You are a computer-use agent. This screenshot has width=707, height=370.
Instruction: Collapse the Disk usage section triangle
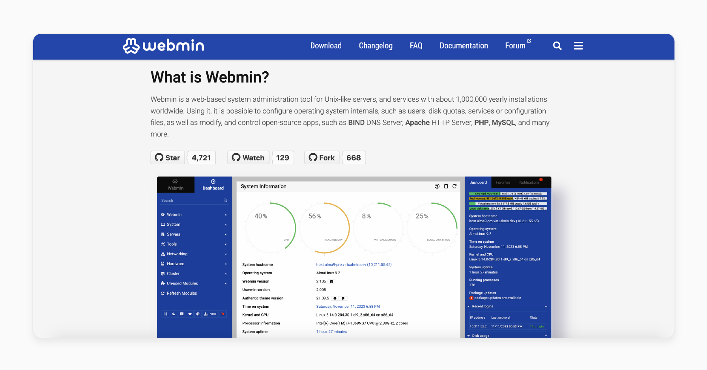tap(469, 336)
